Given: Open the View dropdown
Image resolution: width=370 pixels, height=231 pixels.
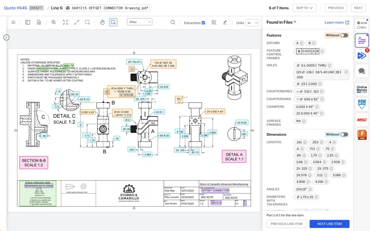Looking at the screenshot, I should point(139,22).
